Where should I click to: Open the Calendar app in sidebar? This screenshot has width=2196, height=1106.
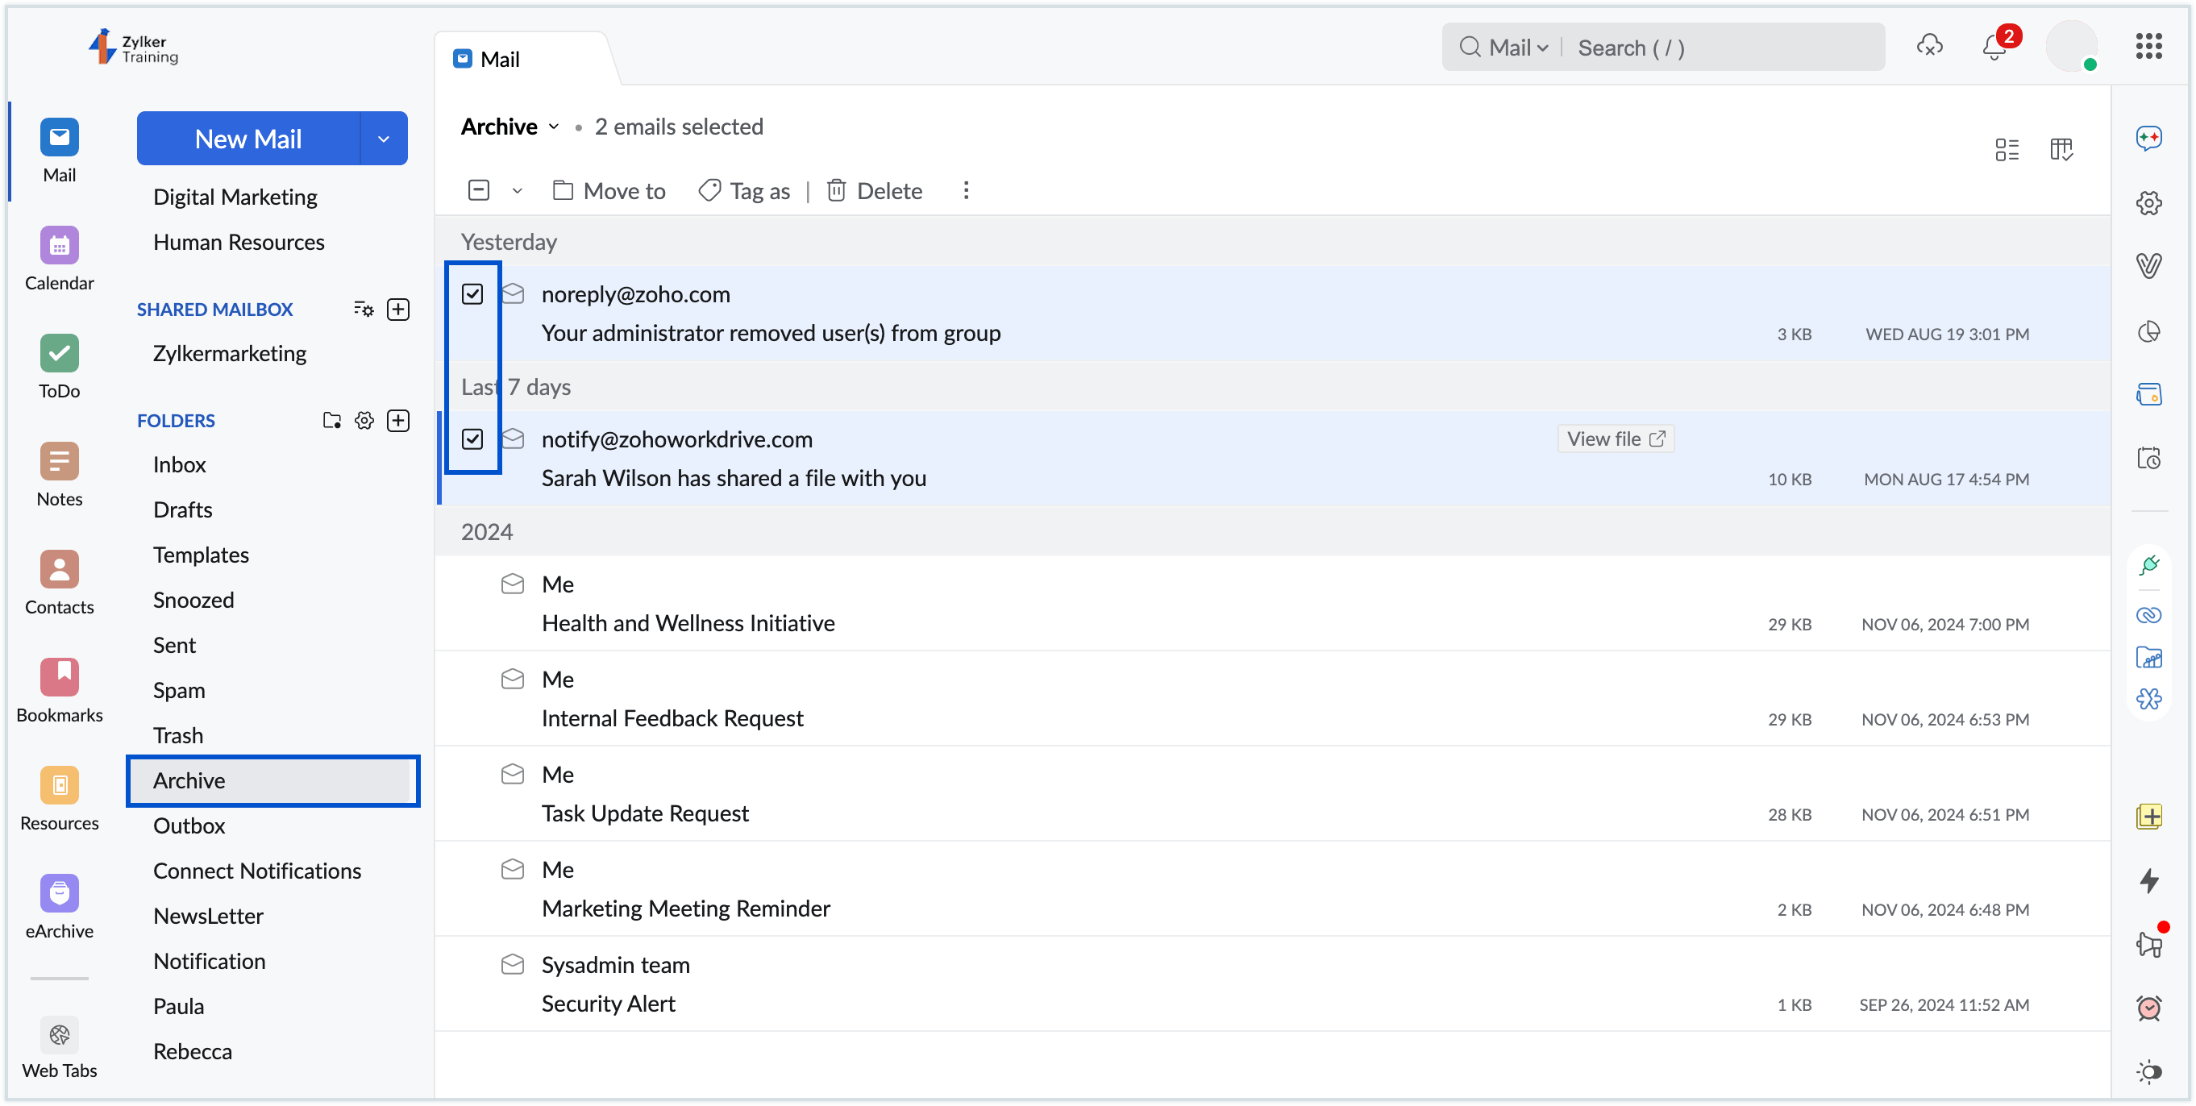[59, 260]
